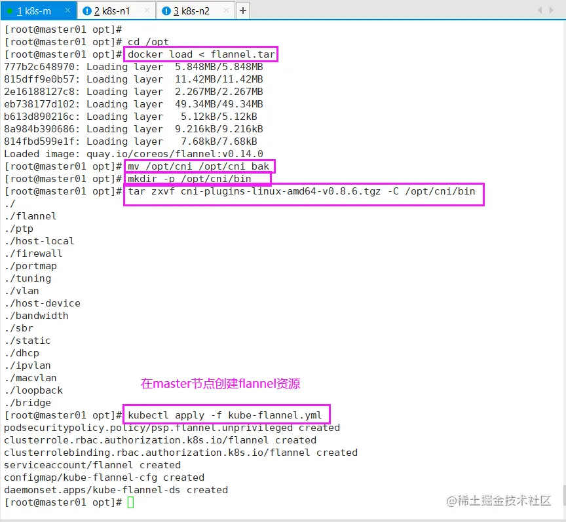This screenshot has height=522, width=566.
Task: Switch to the k8s-n1 session tab
Action: pyautogui.click(x=116, y=11)
